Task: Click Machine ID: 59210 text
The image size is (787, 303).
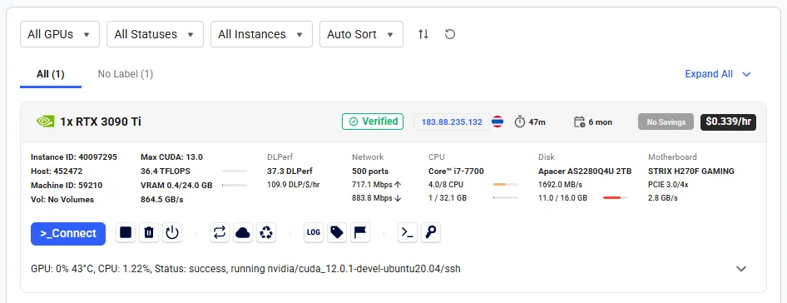Action: pyautogui.click(x=67, y=186)
